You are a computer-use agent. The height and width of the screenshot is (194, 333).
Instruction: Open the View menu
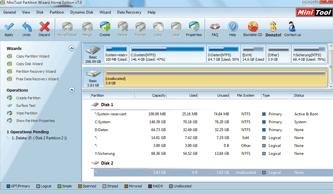coord(26,12)
